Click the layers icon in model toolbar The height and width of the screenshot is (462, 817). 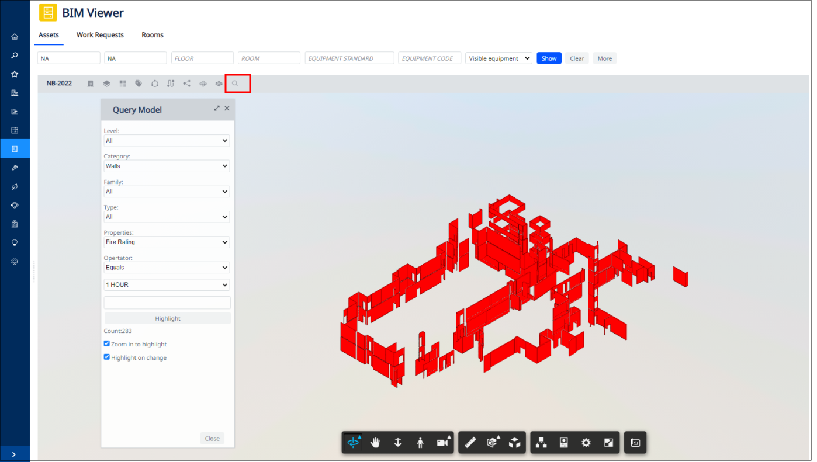[106, 84]
